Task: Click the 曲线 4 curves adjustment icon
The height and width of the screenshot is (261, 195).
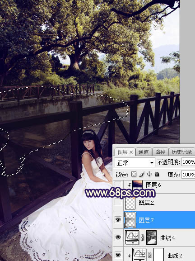Action: [x=132, y=237]
